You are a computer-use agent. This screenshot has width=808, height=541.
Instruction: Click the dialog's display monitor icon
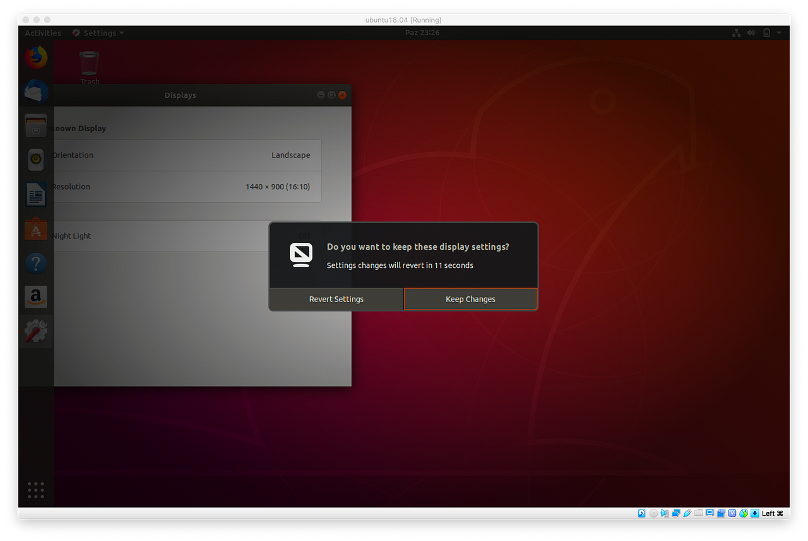click(x=301, y=255)
